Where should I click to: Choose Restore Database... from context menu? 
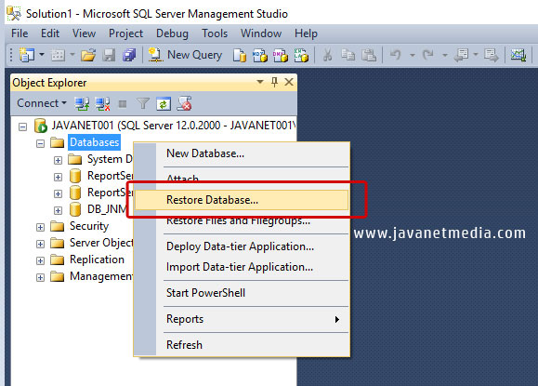[x=242, y=200]
